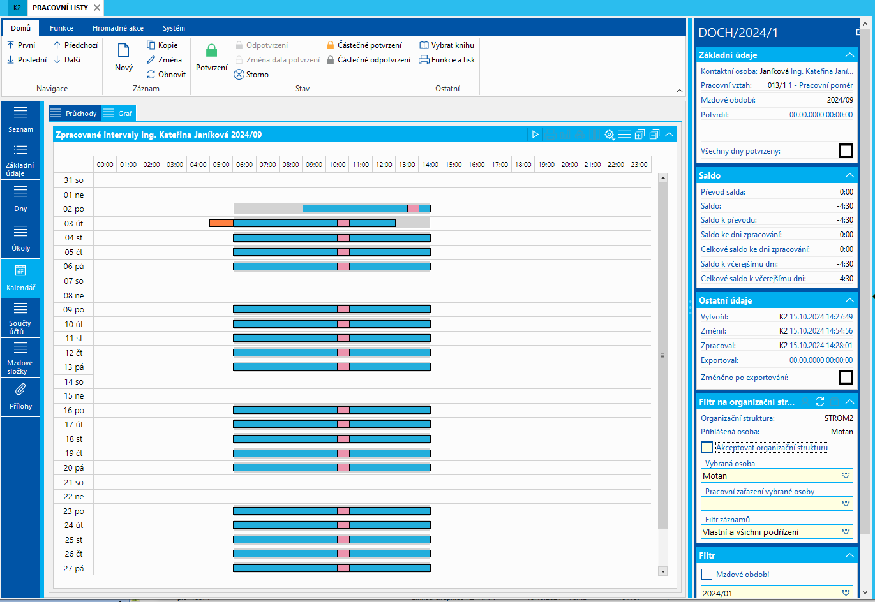Open the Funkce ribbon tab
This screenshot has height=602, width=875.
61,28
